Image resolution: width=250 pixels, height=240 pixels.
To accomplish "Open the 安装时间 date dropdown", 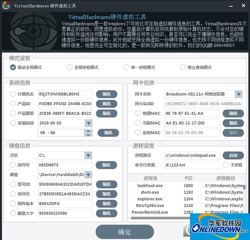I will 89,123.
